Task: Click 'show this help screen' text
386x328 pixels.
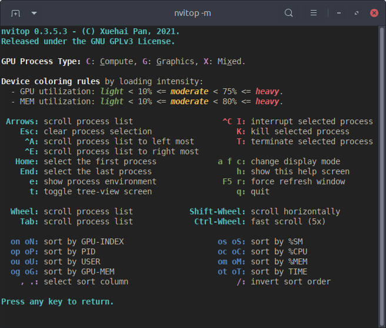Action: click(300, 171)
